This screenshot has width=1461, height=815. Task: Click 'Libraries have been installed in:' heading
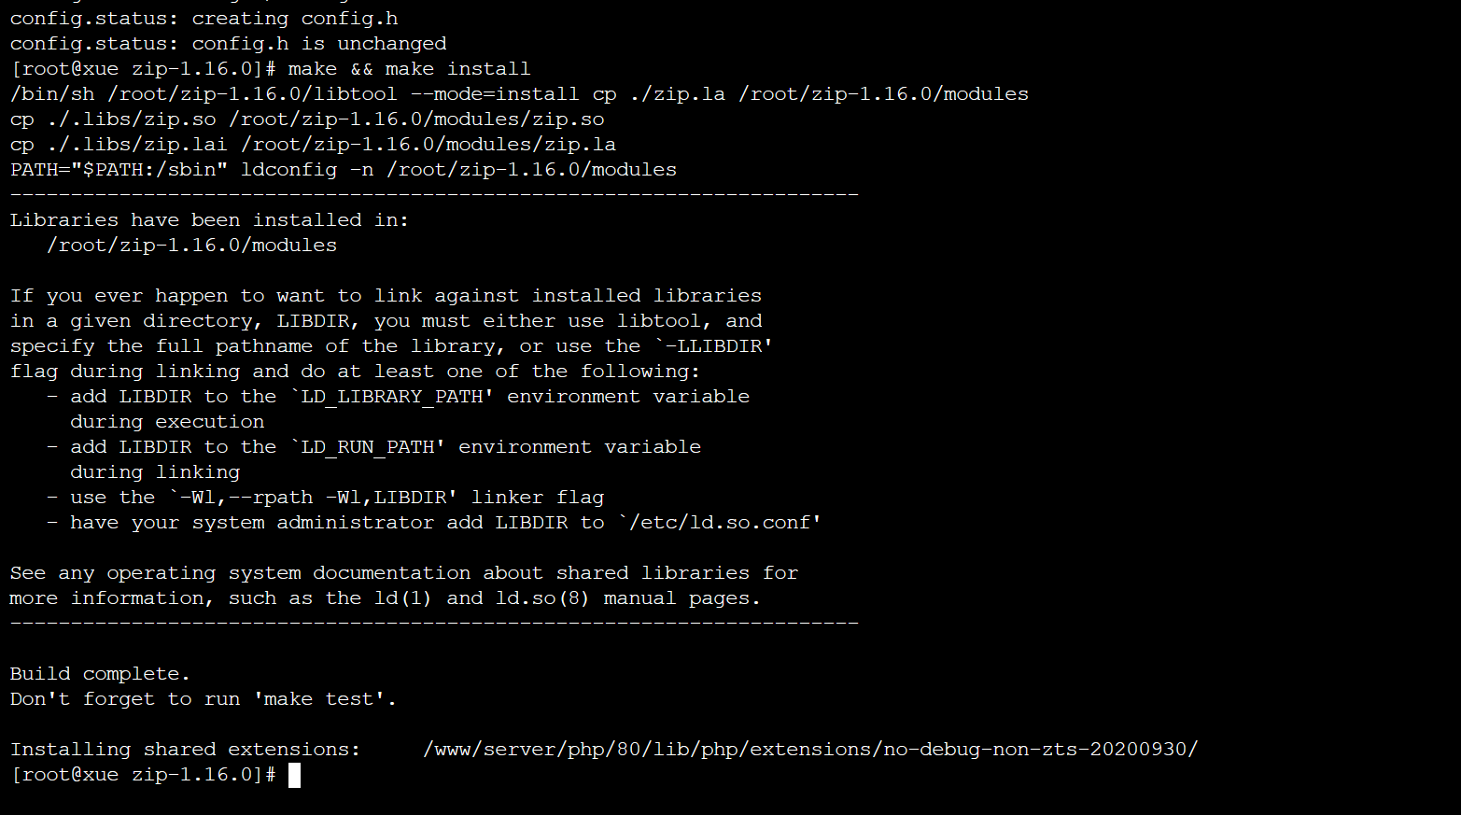coord(210,220)
